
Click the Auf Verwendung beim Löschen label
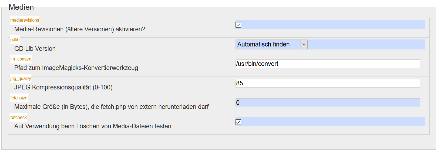click(93, 126)
